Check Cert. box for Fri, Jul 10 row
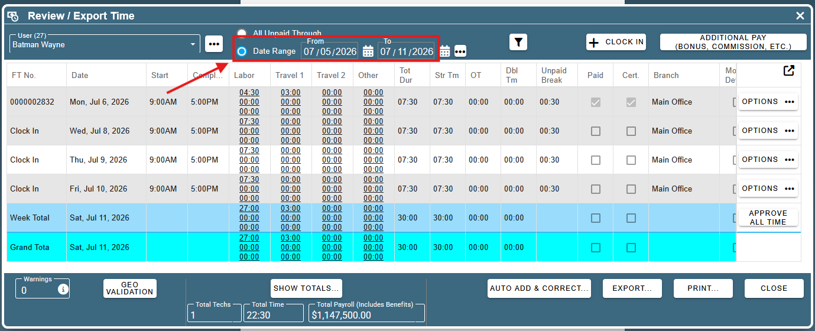Viewport: 815px width, 331px height. pos(631,189)
